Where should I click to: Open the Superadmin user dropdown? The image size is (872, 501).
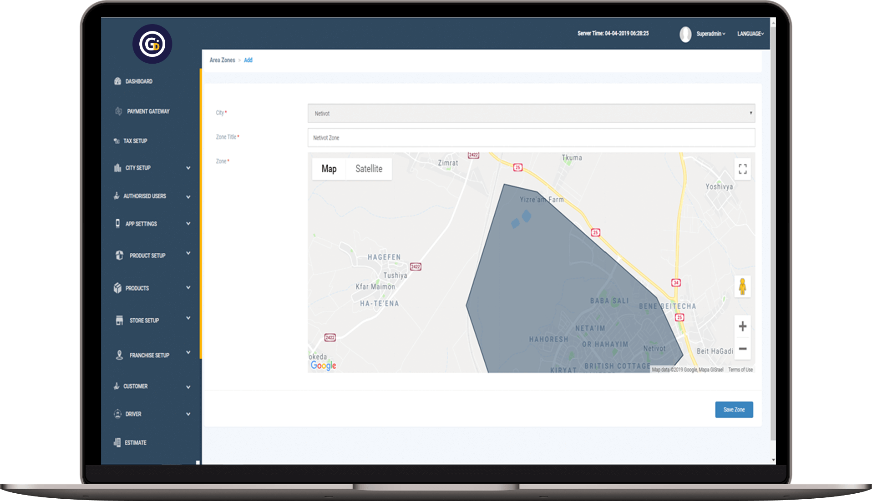click(710, 34)
